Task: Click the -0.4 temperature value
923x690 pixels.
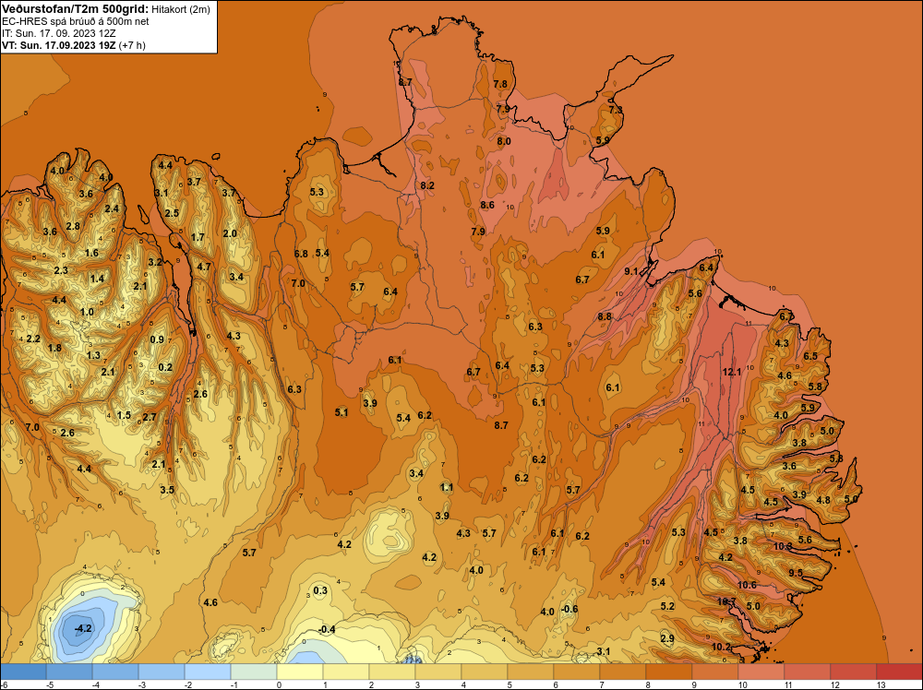Action: (x=327, y=629)
